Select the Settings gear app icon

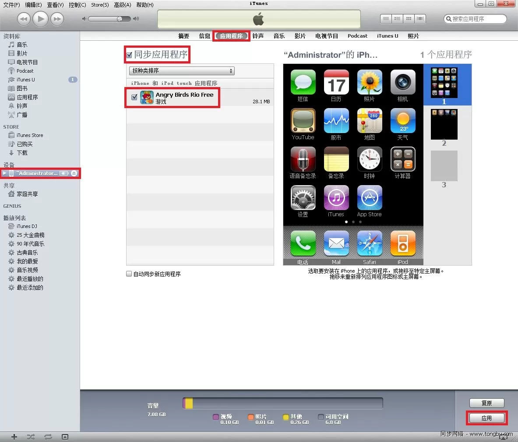click(x=303, y=197)
